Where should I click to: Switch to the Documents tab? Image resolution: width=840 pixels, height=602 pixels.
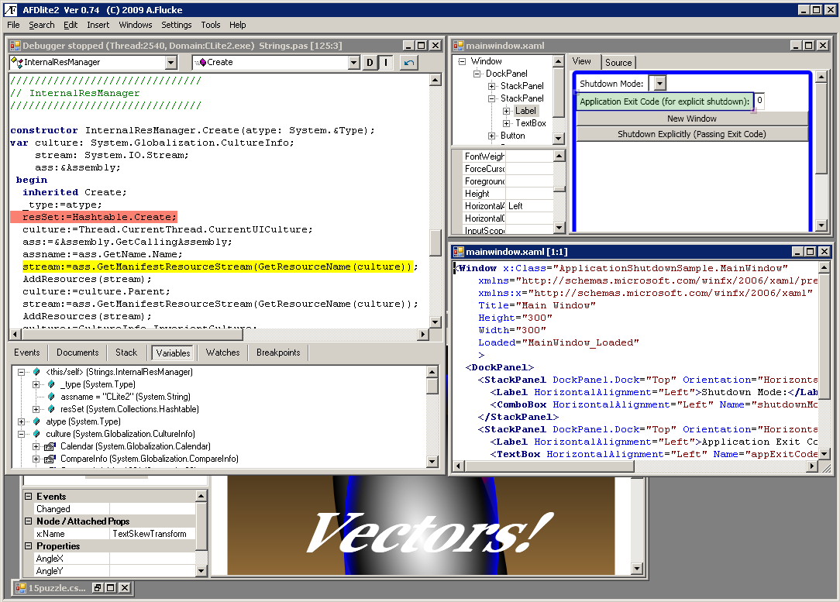[x=77, y=353]
